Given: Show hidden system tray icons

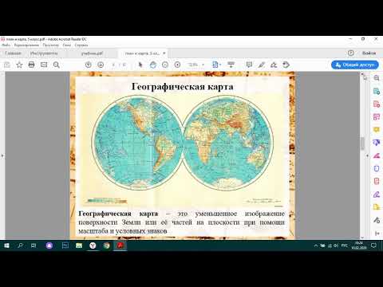Looking at the screenshot, I should (x=316, y=246).
